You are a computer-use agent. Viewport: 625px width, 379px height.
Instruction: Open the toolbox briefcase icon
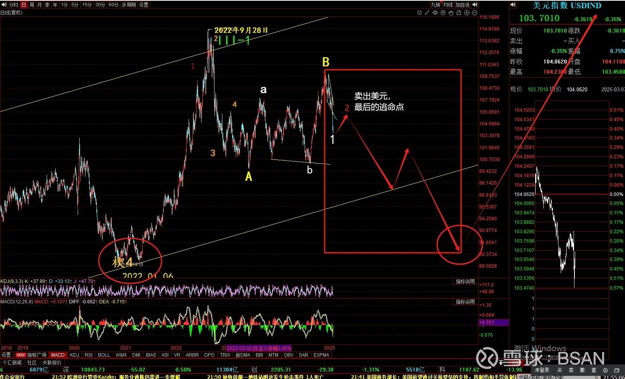443,13
